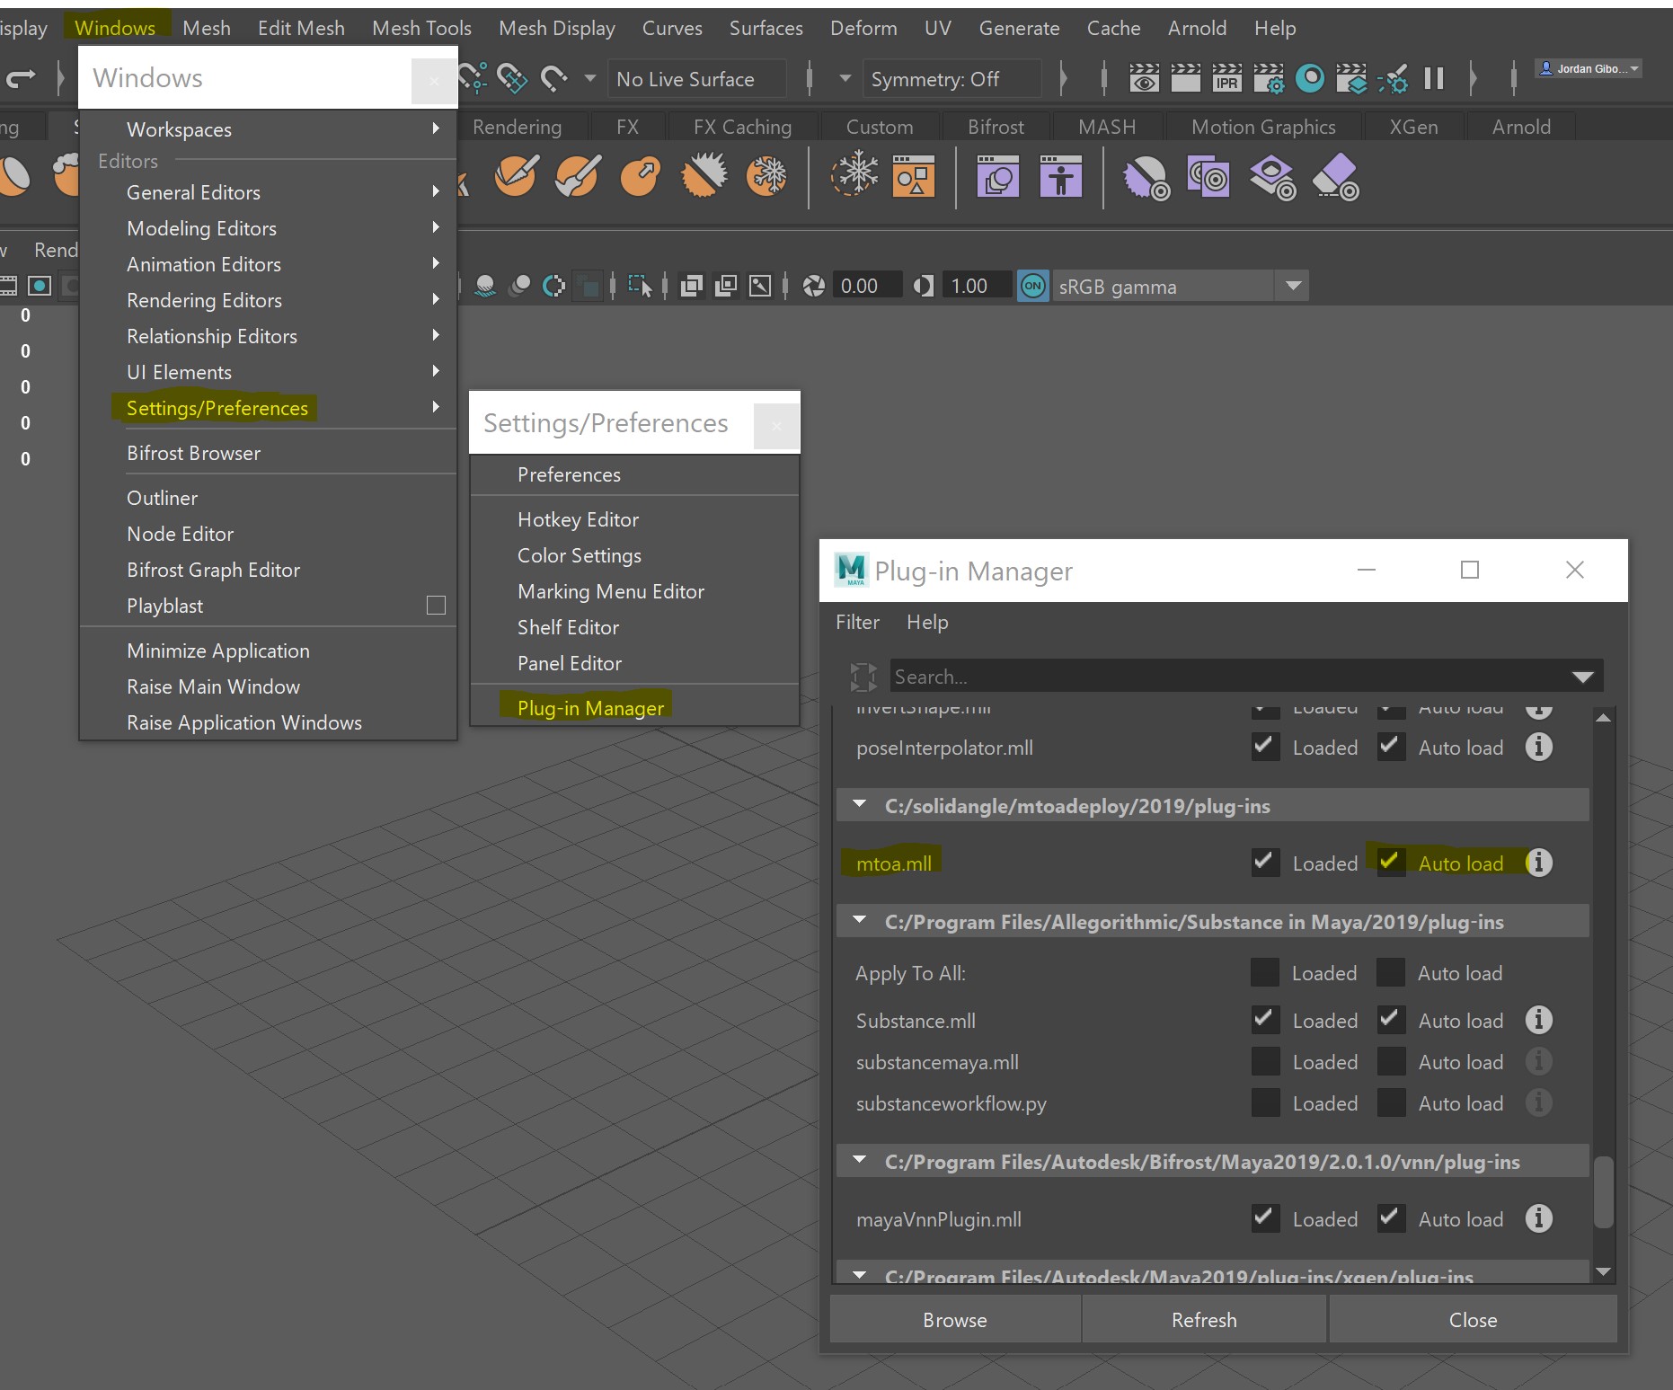1673x1390 pixels.
Task: Click the Open Render View clapperboard icon
Action: (1144, 79)
